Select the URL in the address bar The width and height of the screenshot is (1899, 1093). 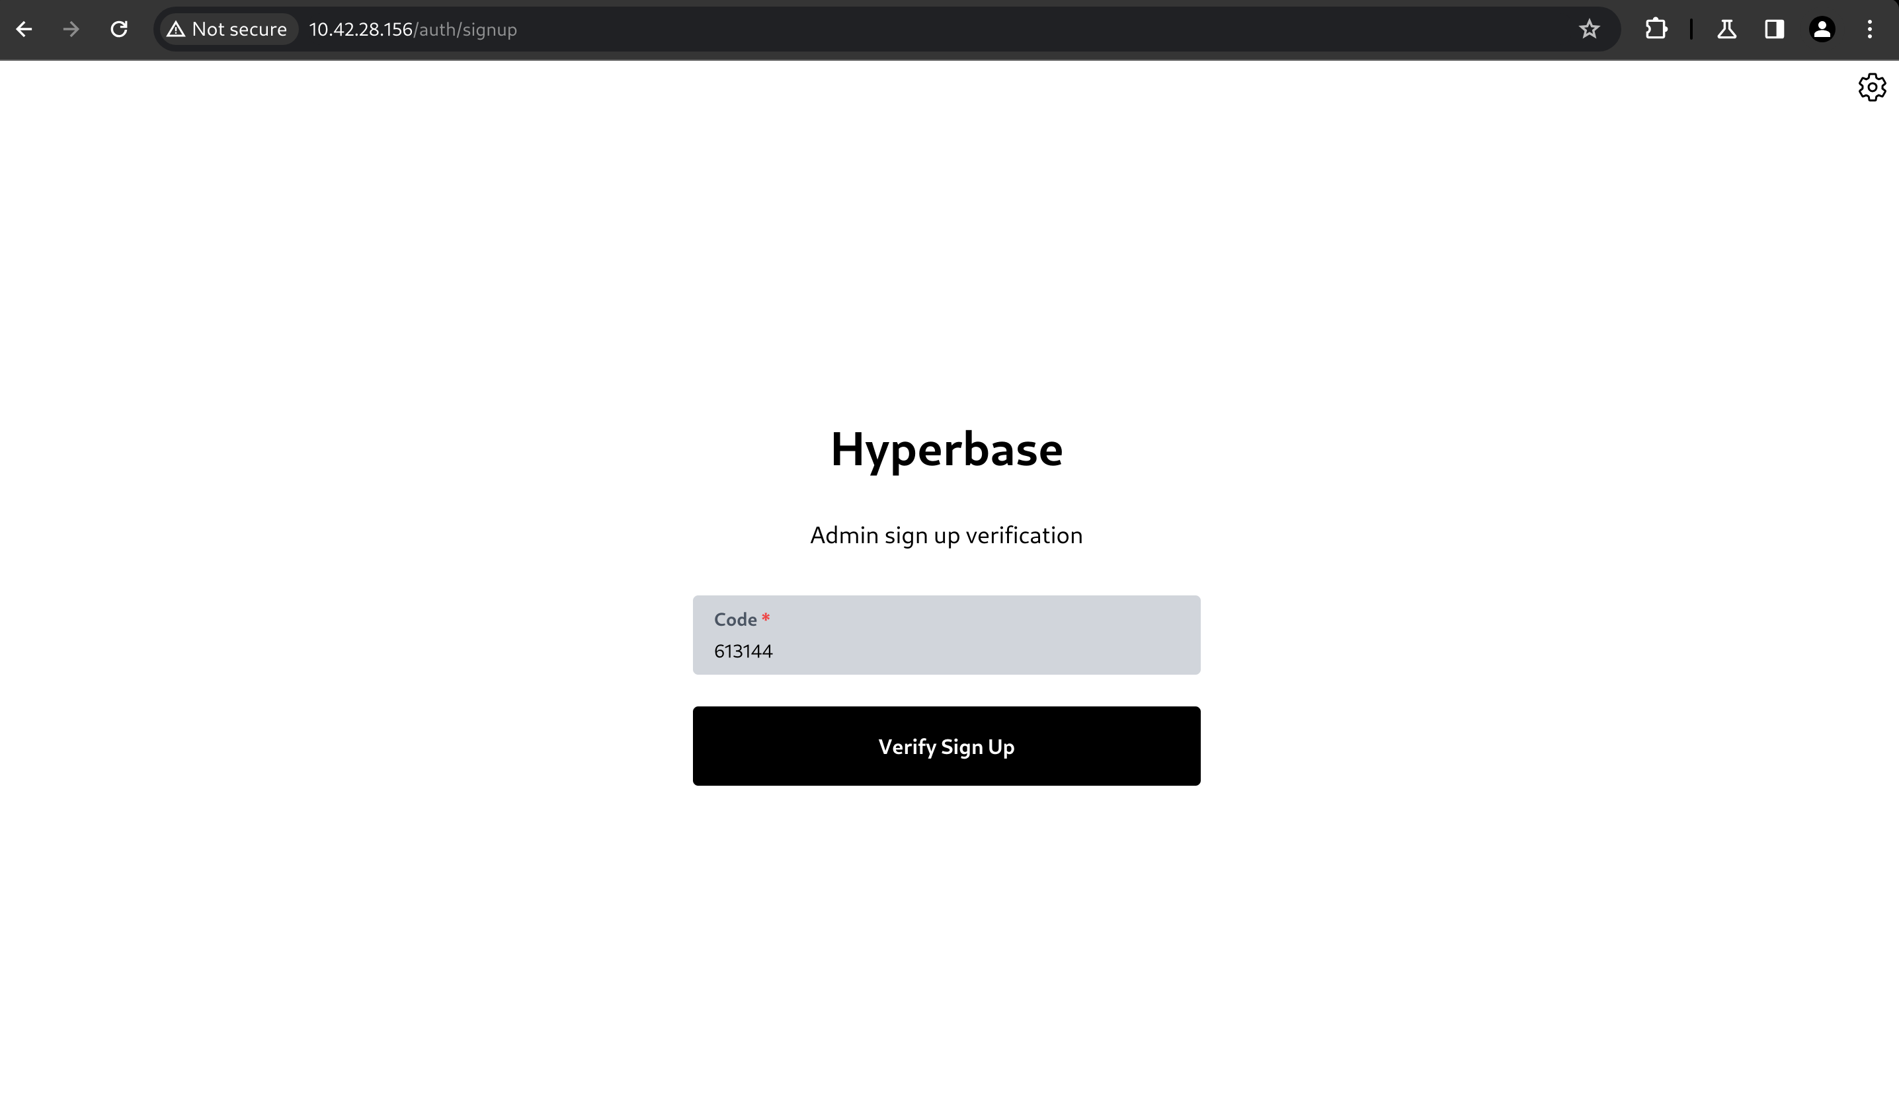pos(412,30)
